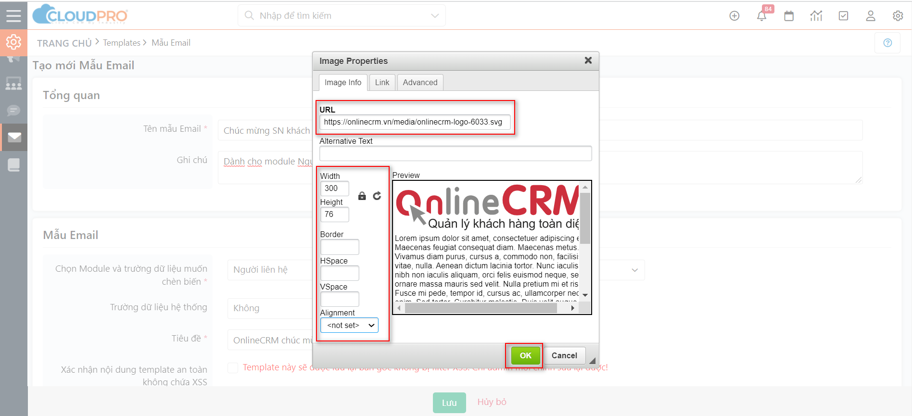Click the quick create plus icon

(x=734, y=16)
